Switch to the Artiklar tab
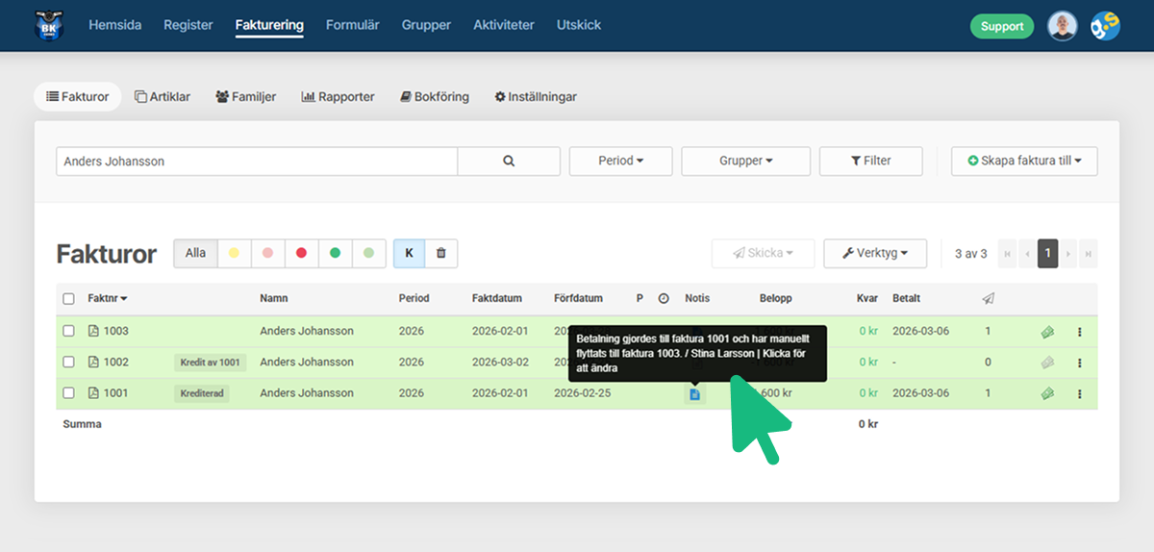The height and width of the screenshot is (552, 1154). coord(163,97)
